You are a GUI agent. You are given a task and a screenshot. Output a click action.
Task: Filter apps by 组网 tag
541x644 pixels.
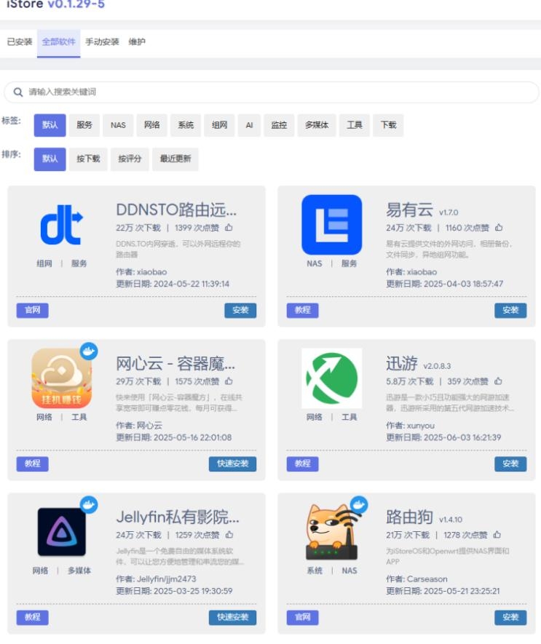(x=219, y=125)
